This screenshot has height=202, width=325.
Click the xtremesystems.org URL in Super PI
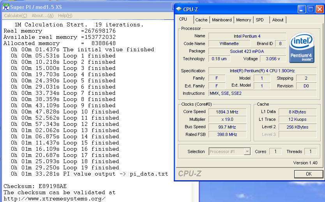(x=55, y=199)
